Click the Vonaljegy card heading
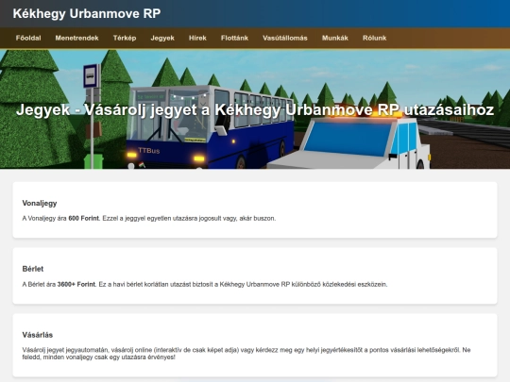510x382 pixels. [x=40, y=204]
